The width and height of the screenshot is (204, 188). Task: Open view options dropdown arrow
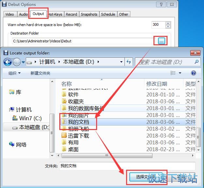click(x=180, y=73)
